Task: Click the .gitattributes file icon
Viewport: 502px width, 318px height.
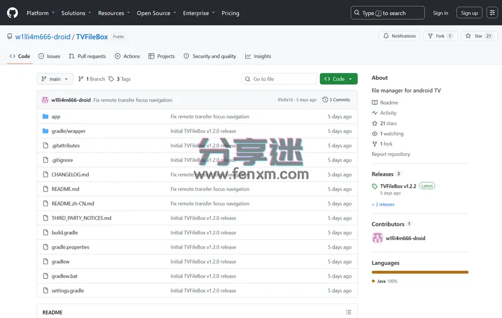Action: (x=45, y=145)
